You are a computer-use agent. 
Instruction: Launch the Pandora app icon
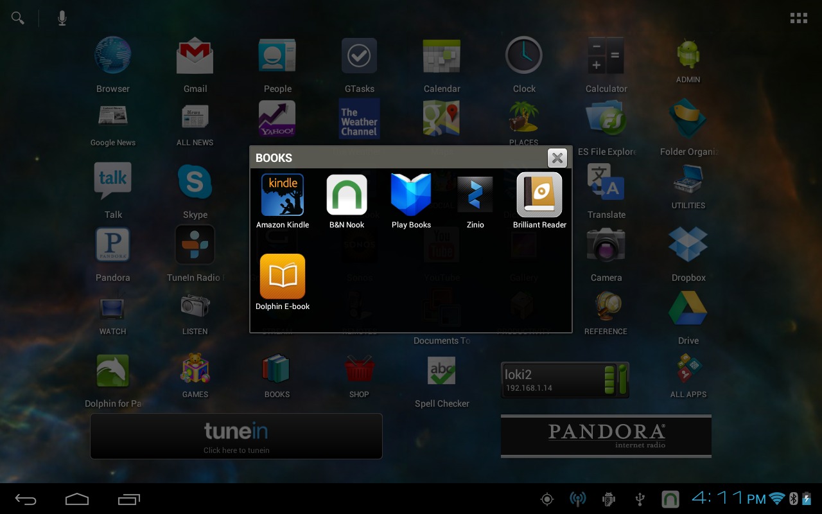(113, 254)
